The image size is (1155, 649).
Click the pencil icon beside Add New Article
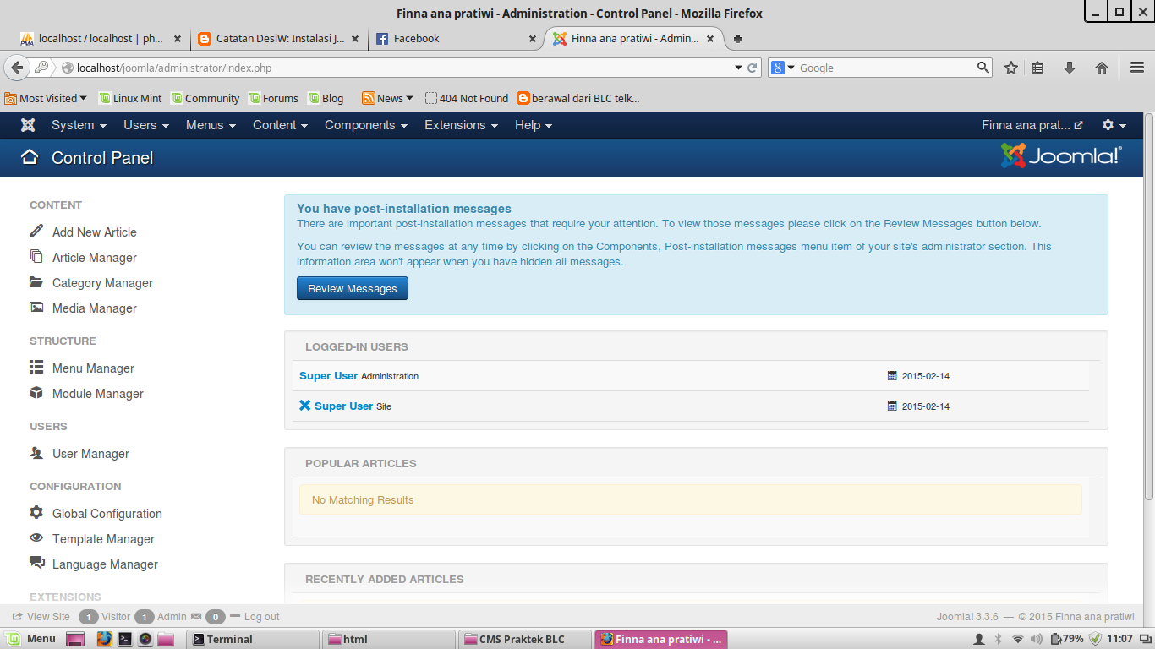[36, 231]
